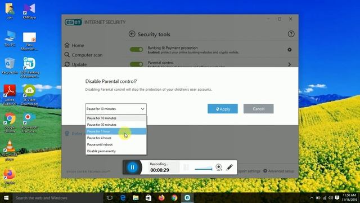Click ESET icon on taskbar
360x203 pixels.
pos(187,198)
